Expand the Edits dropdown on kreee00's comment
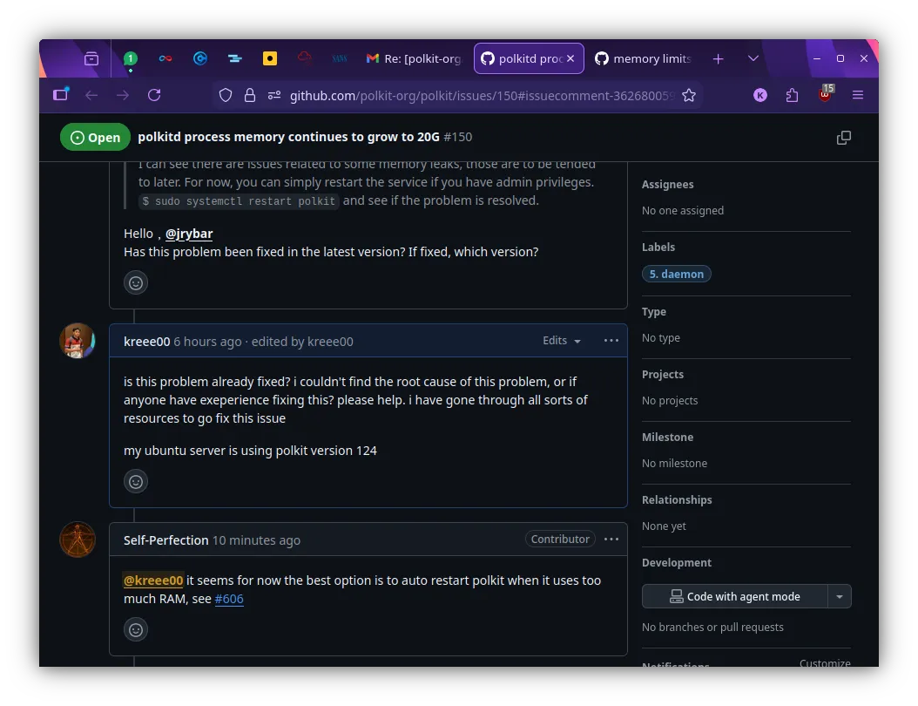Image resolution: width=918 pixels, height=706 pixels. [561, 341]
